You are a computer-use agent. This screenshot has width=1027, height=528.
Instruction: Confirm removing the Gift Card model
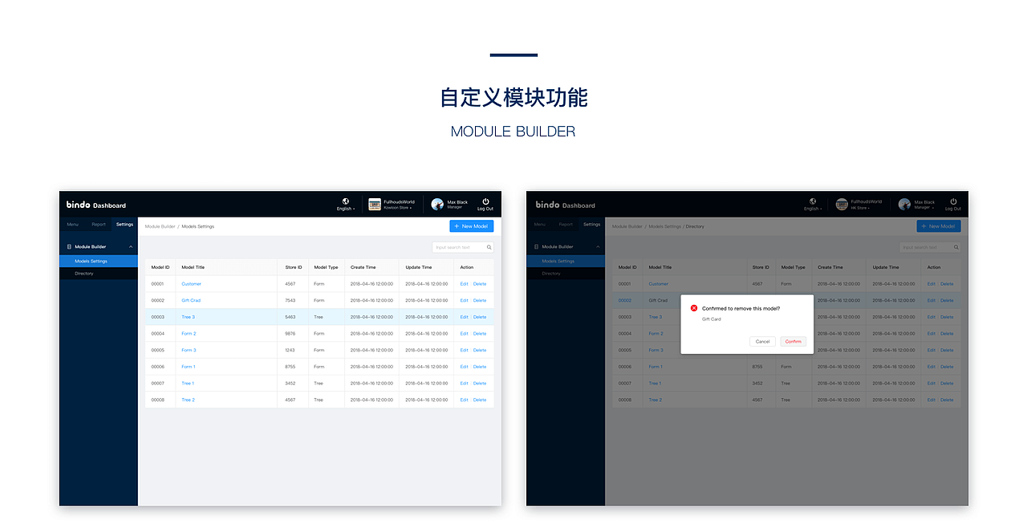point(793,341)
